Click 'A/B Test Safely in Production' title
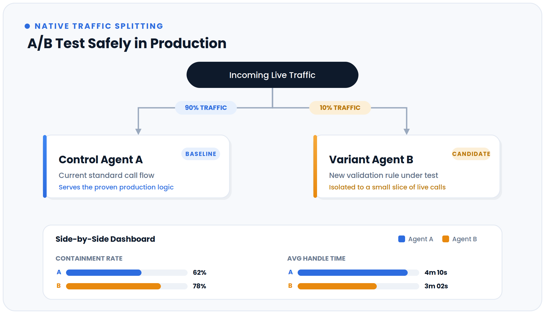This screenshot has width=545, height=314. pos(127,43)
